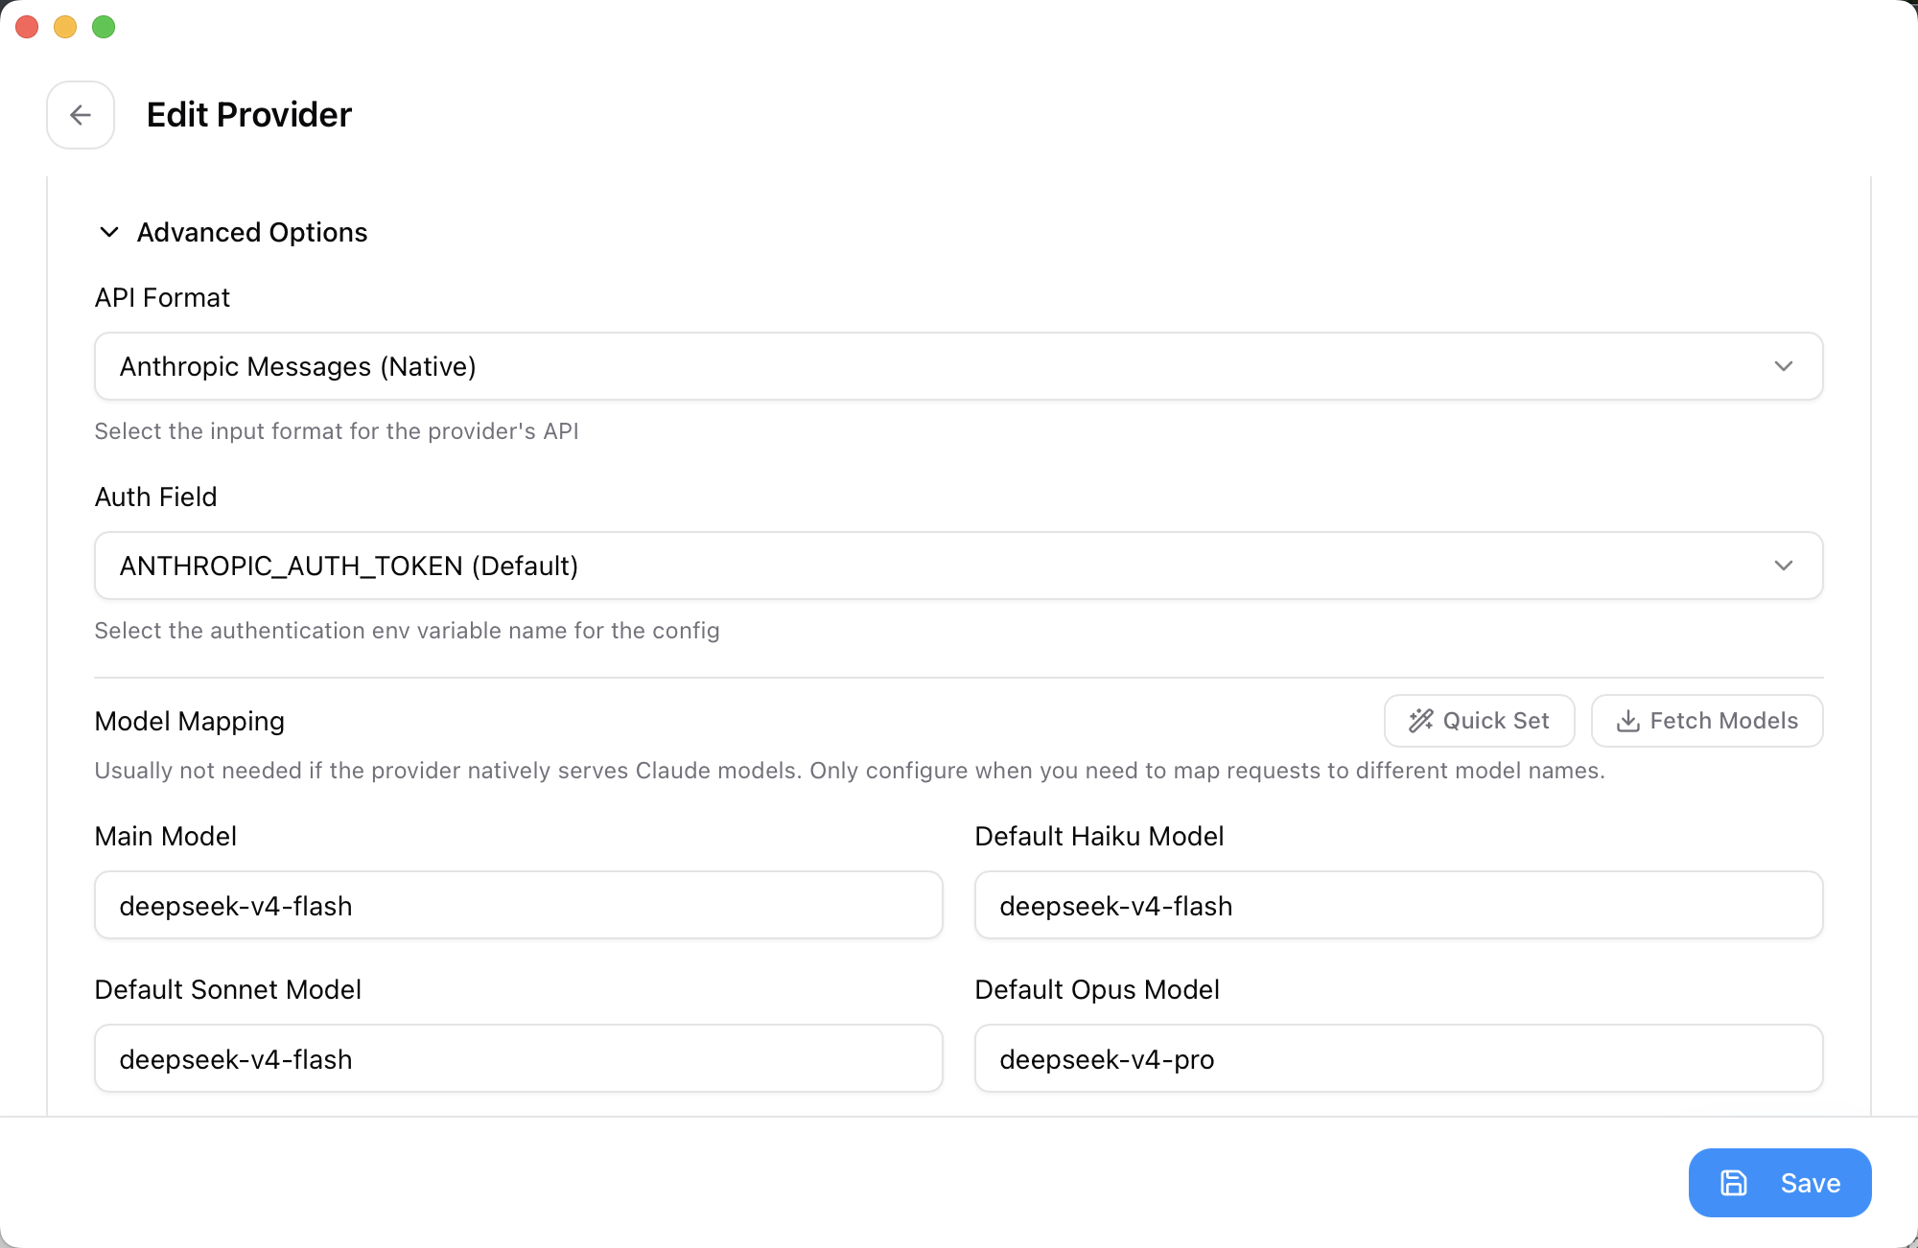Click the green fullscreen window button
The height and width of the screenshot is (1248, 1918).
(104, 27)
